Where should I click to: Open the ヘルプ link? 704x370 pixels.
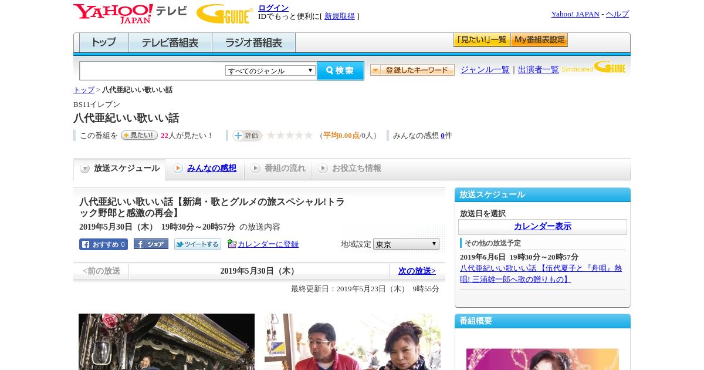[x=617, y=14]
